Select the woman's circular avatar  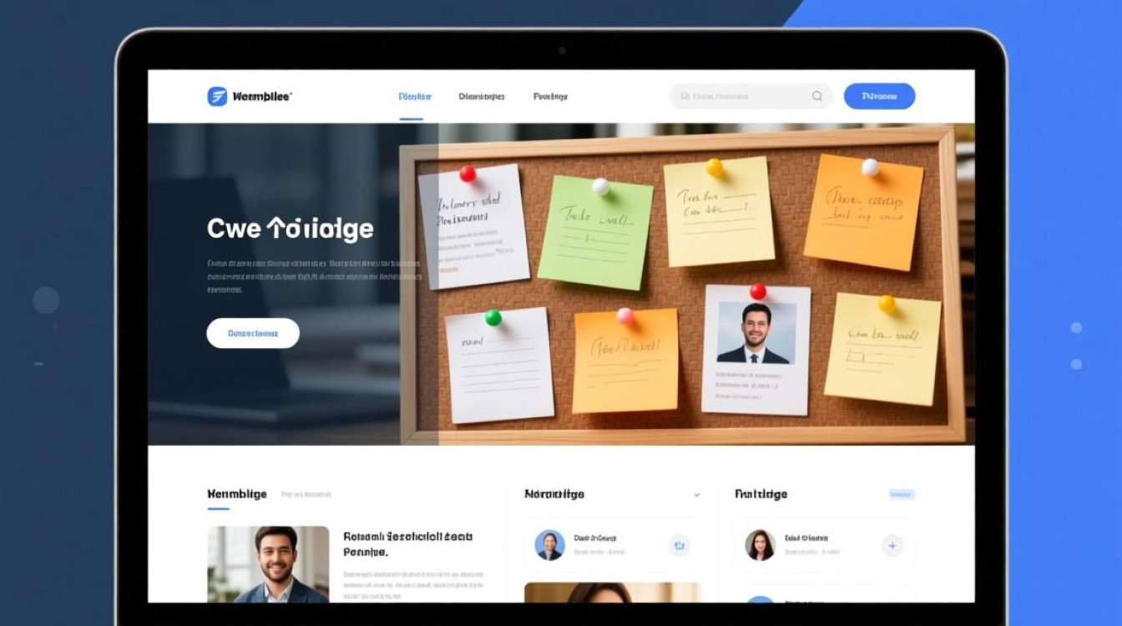(x=760, y=545)
